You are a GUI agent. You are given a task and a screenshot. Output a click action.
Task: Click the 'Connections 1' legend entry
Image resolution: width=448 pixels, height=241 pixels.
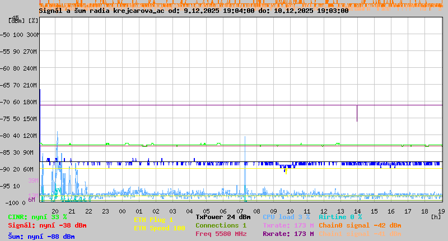click(x=221, y=225)
